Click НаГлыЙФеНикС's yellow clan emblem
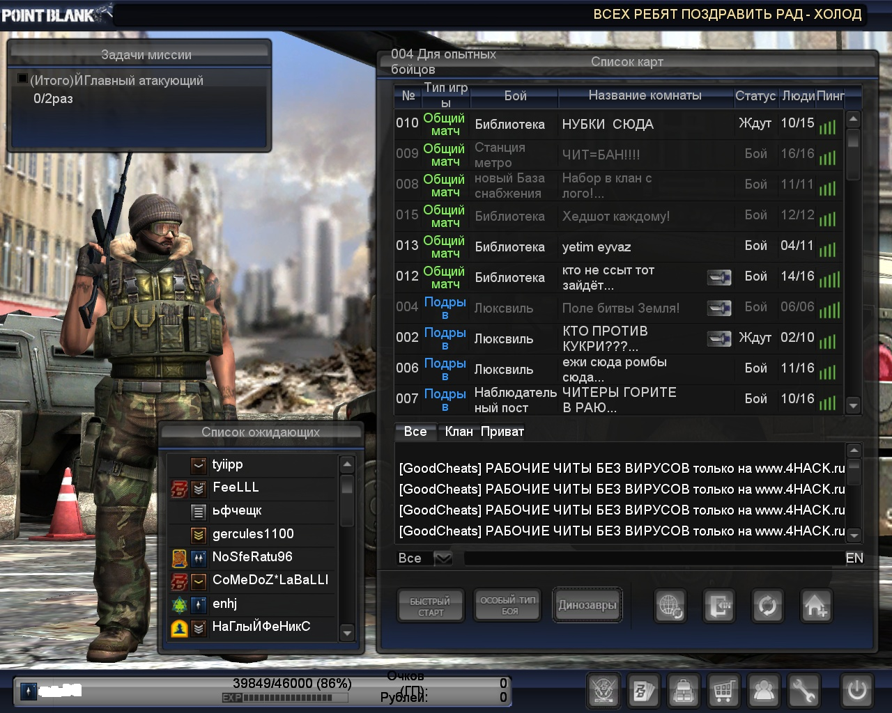Image resolution: width=892 pixels, height=713 pixels. [x=179, y=628]
